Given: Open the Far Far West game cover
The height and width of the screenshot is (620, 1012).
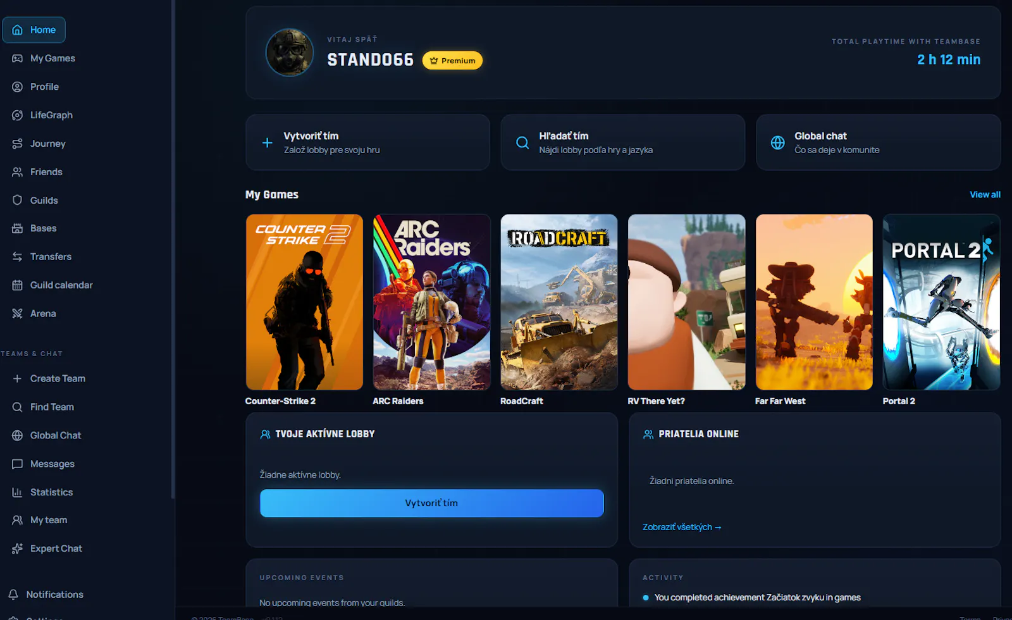Looking at the screenshot, I should pyautogui.click(x=814, y=302).
